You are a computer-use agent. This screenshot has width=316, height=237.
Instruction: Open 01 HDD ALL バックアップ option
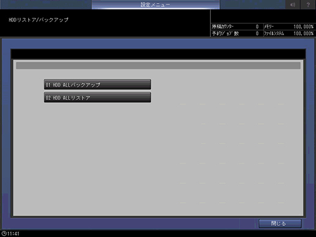(x=97, y=84)
